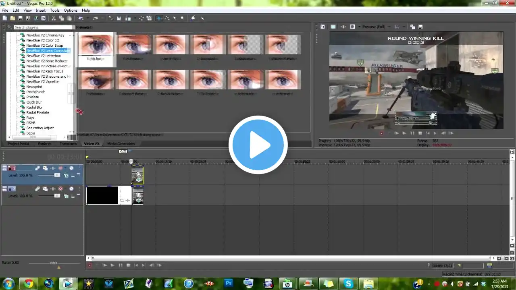Open Video Preview overlays grid icon
Viewport: 516px width, 290px height.
click(397, 27)
